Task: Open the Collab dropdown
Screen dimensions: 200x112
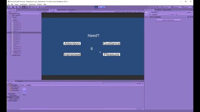Action: coord(153,7)
